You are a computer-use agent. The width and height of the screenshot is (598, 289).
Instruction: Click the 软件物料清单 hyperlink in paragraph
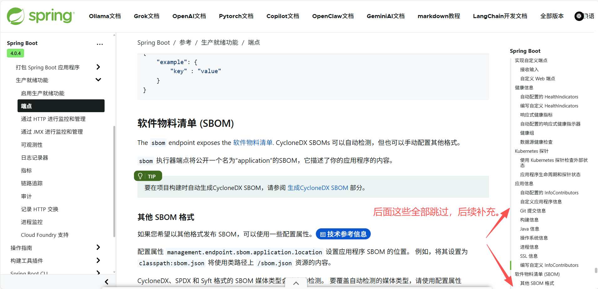[253, 143]
